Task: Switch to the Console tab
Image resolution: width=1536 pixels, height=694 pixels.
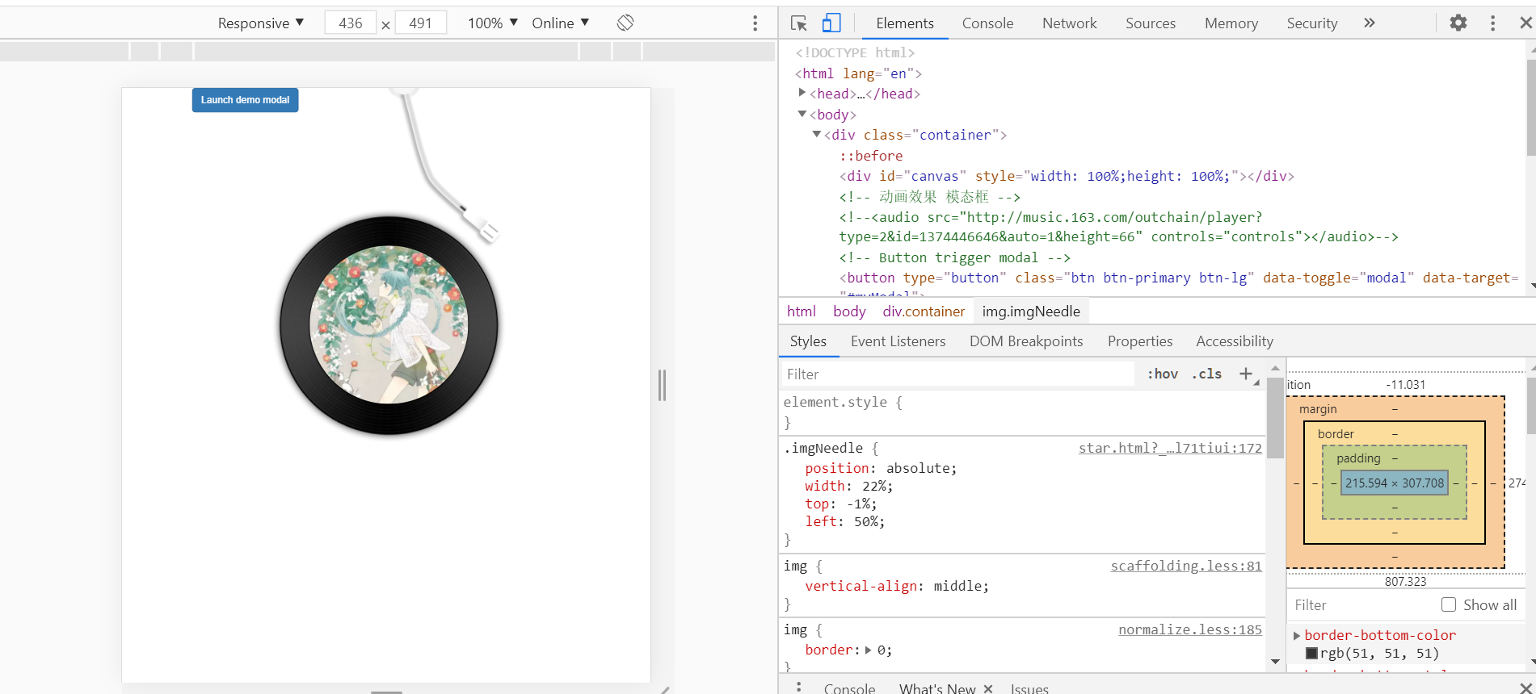Action: point(987,23)
